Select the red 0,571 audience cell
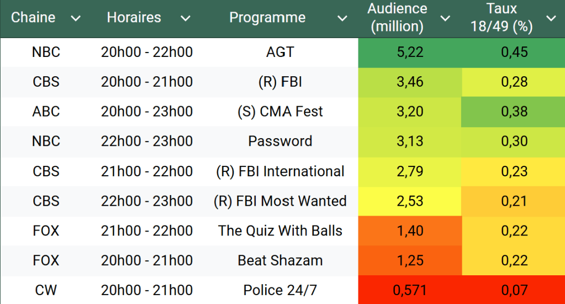The height and width of the screenshot is (304, 565). click(x=410, y=290)
